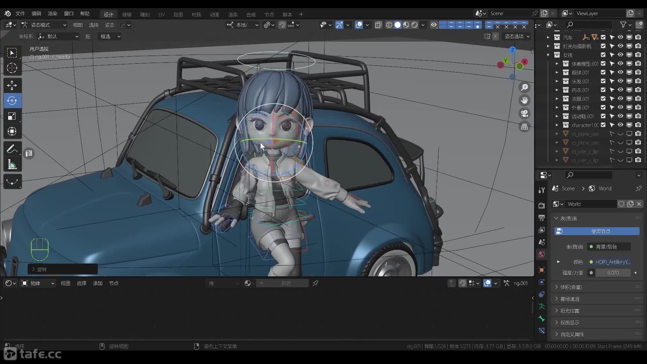Adjust the 强度/力度 0.070 field
This screenshot has height=364, width=647.
(613, 273)
